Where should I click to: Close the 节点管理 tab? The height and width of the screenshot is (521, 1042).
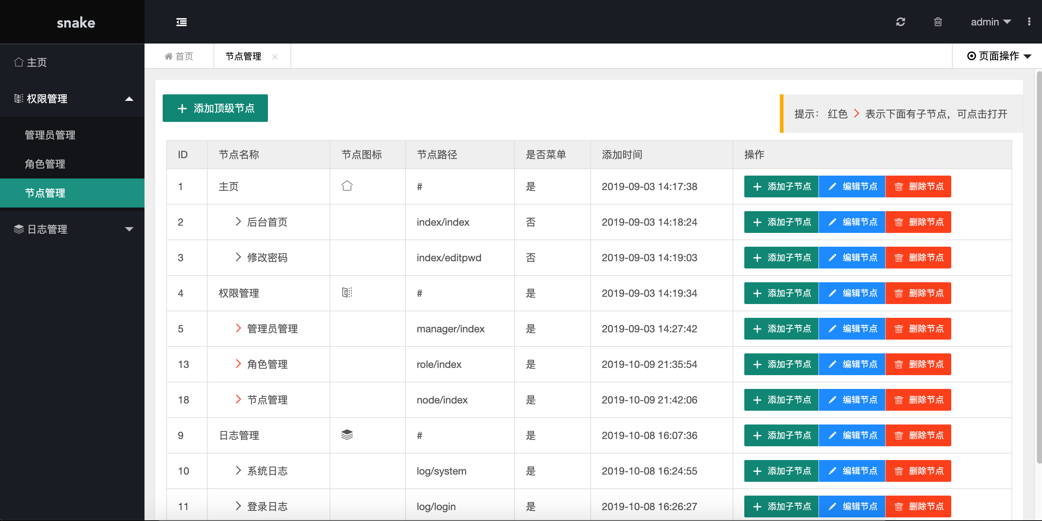(x=274, y=57)
